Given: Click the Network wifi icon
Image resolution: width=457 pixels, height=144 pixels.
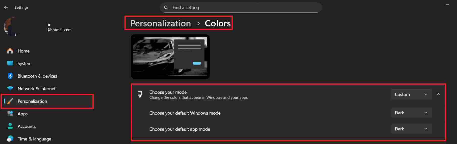Looking at the screenshot, I should 10,88.
